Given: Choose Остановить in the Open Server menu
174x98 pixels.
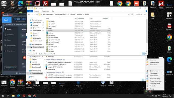Looking at the screenshot, I should point(153,65).
